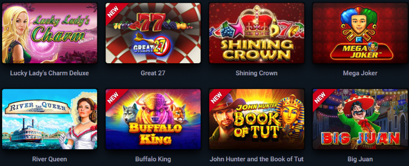Select the Big Juan game thumbnail

[360, 119]
